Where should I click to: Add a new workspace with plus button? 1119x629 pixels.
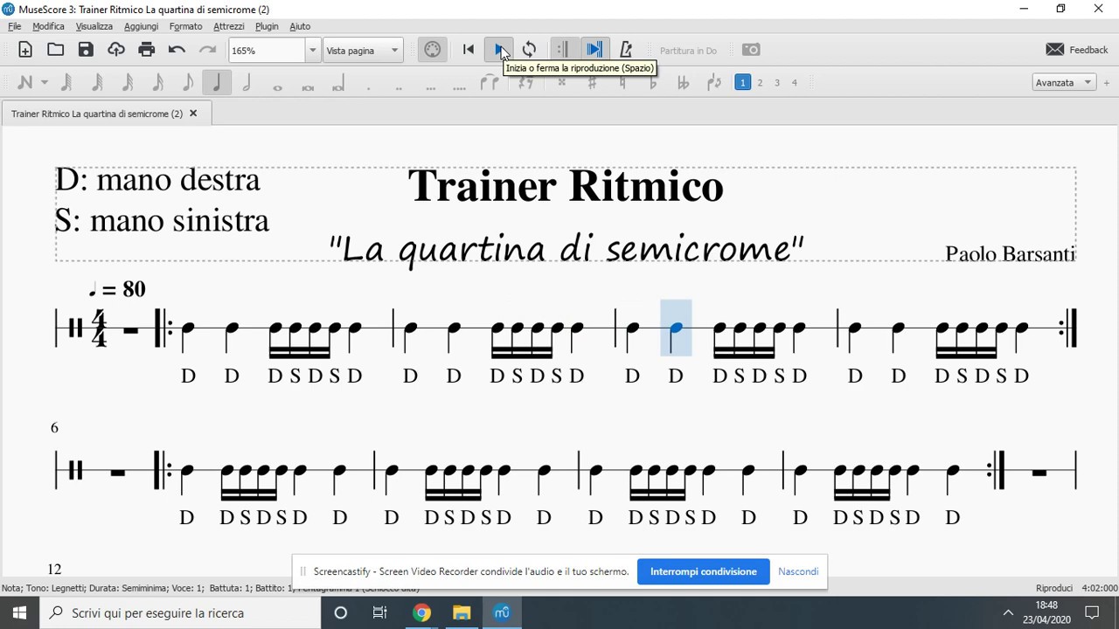point(1107,83)
